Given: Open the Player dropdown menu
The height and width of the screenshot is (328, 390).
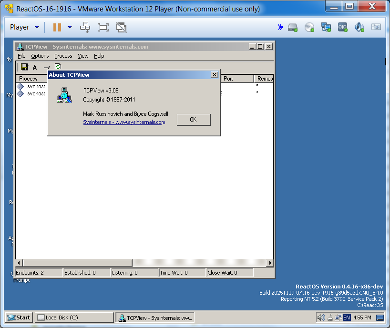Looking at the screenshot, I should (24, 27).
